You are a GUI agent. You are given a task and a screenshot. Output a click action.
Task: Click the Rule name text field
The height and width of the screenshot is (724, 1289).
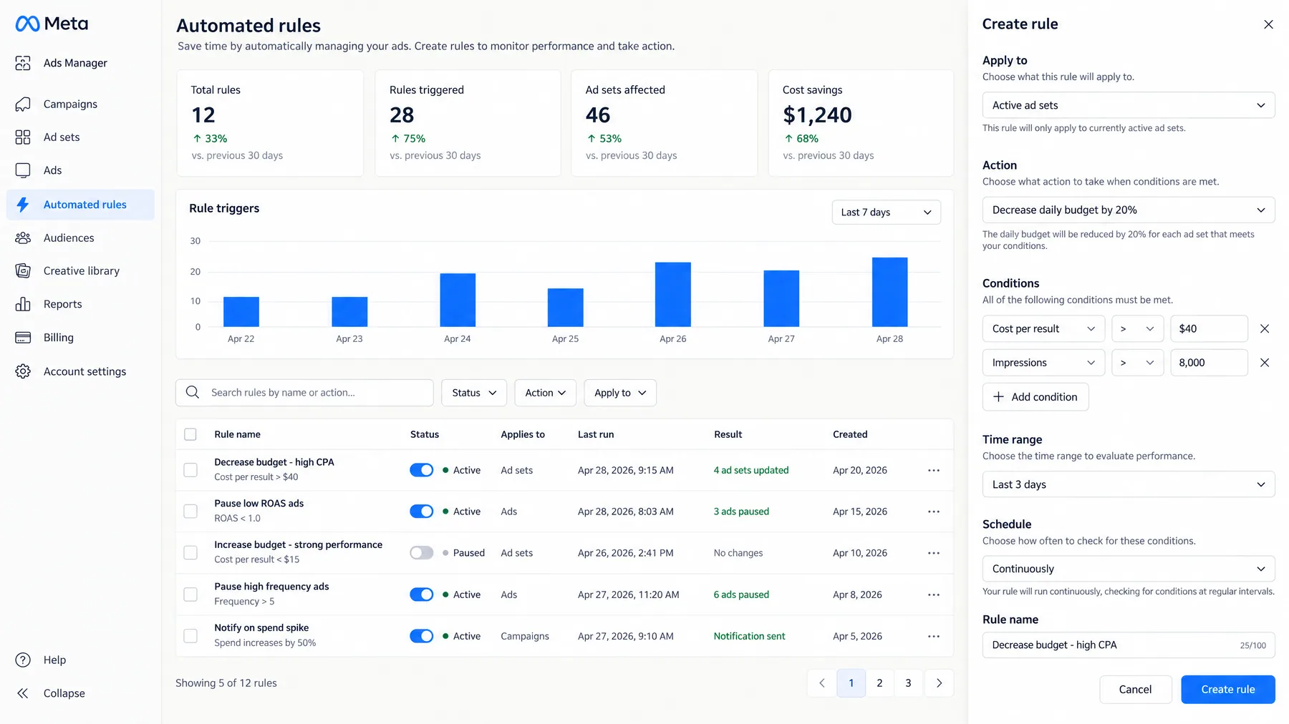point(1129,645)
